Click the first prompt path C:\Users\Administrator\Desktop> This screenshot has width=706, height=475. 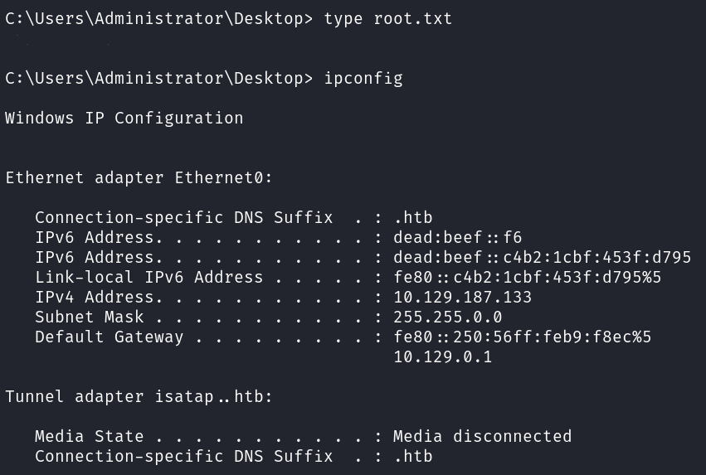159,18
